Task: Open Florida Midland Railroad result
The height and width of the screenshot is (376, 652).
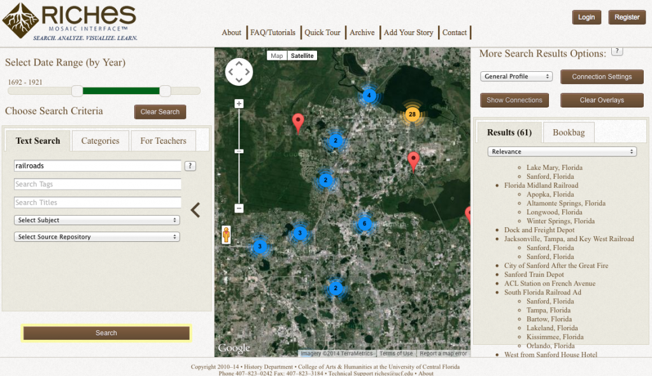Action: coord(541,185)
